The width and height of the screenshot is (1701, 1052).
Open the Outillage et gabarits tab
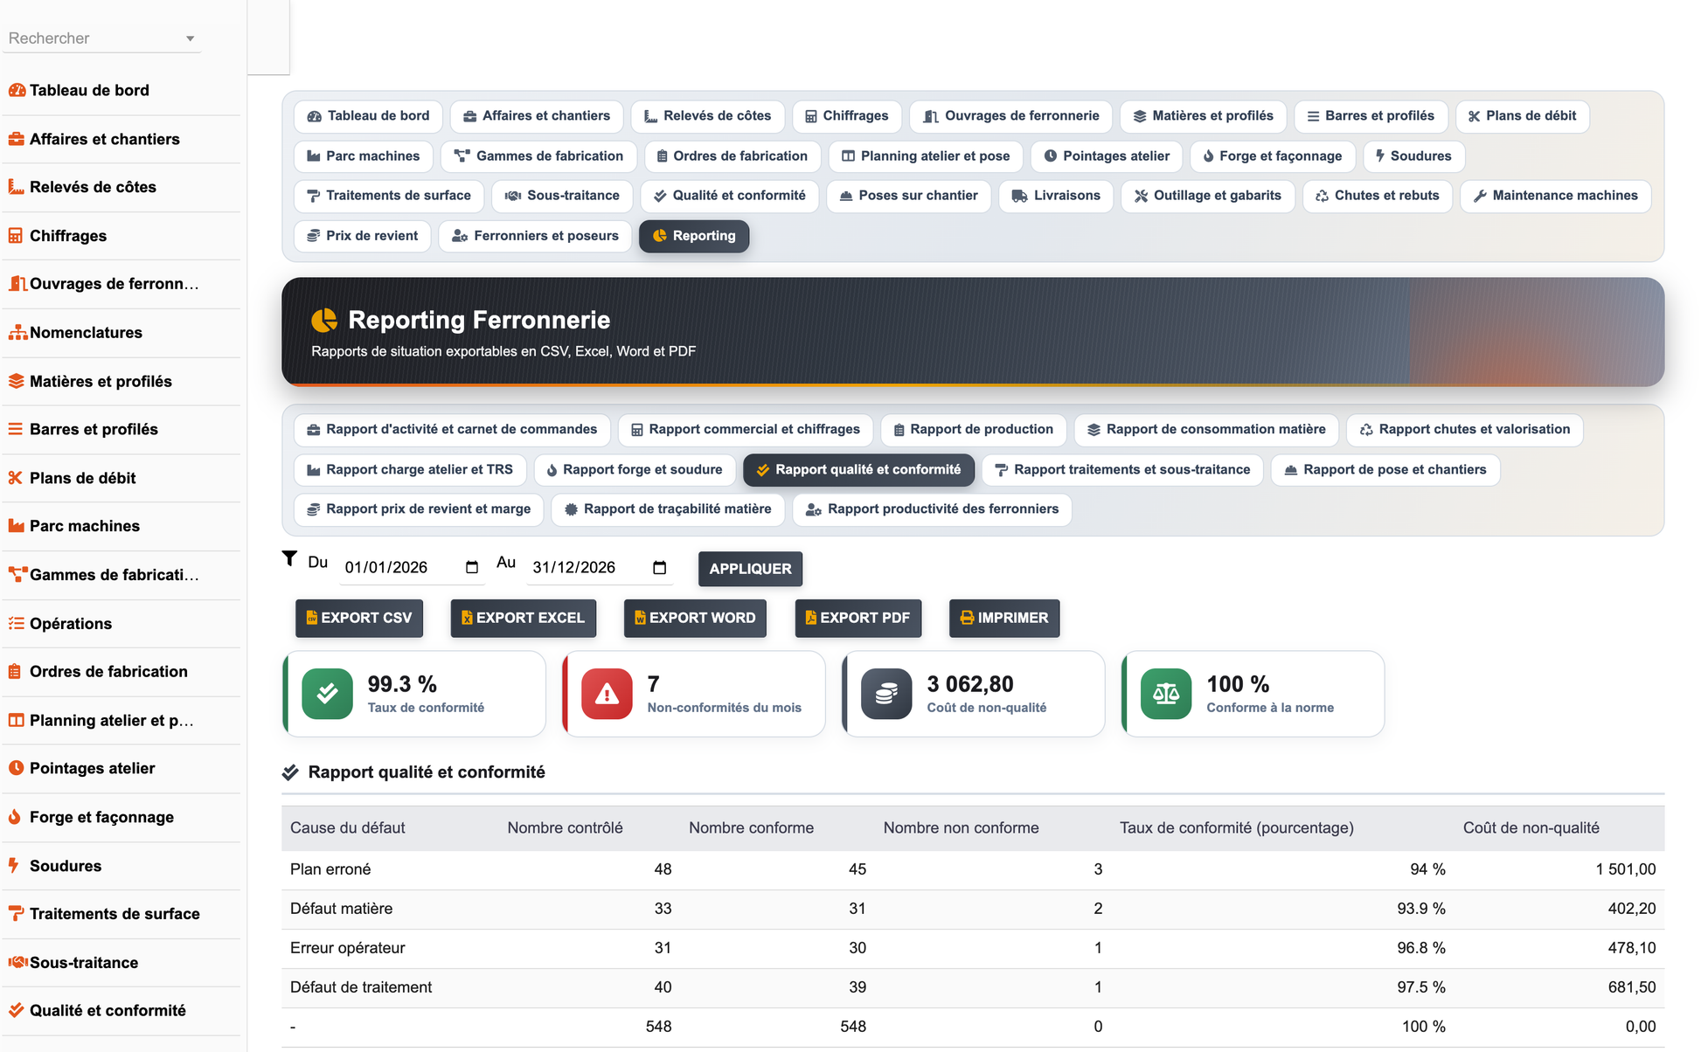click(x=1208, y=196)
